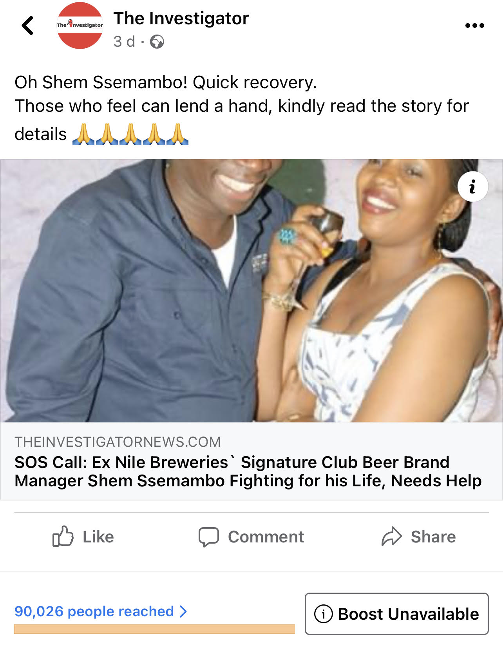Image resolution: width=503 pixels, height=655 pixels.
Task: Tap the thumbs-up Like icon
Action: 63,536
